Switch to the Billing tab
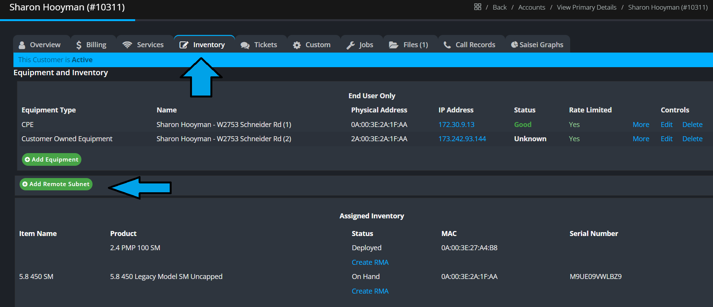Viewport: 713px width, 307px height. pos(92,45)
